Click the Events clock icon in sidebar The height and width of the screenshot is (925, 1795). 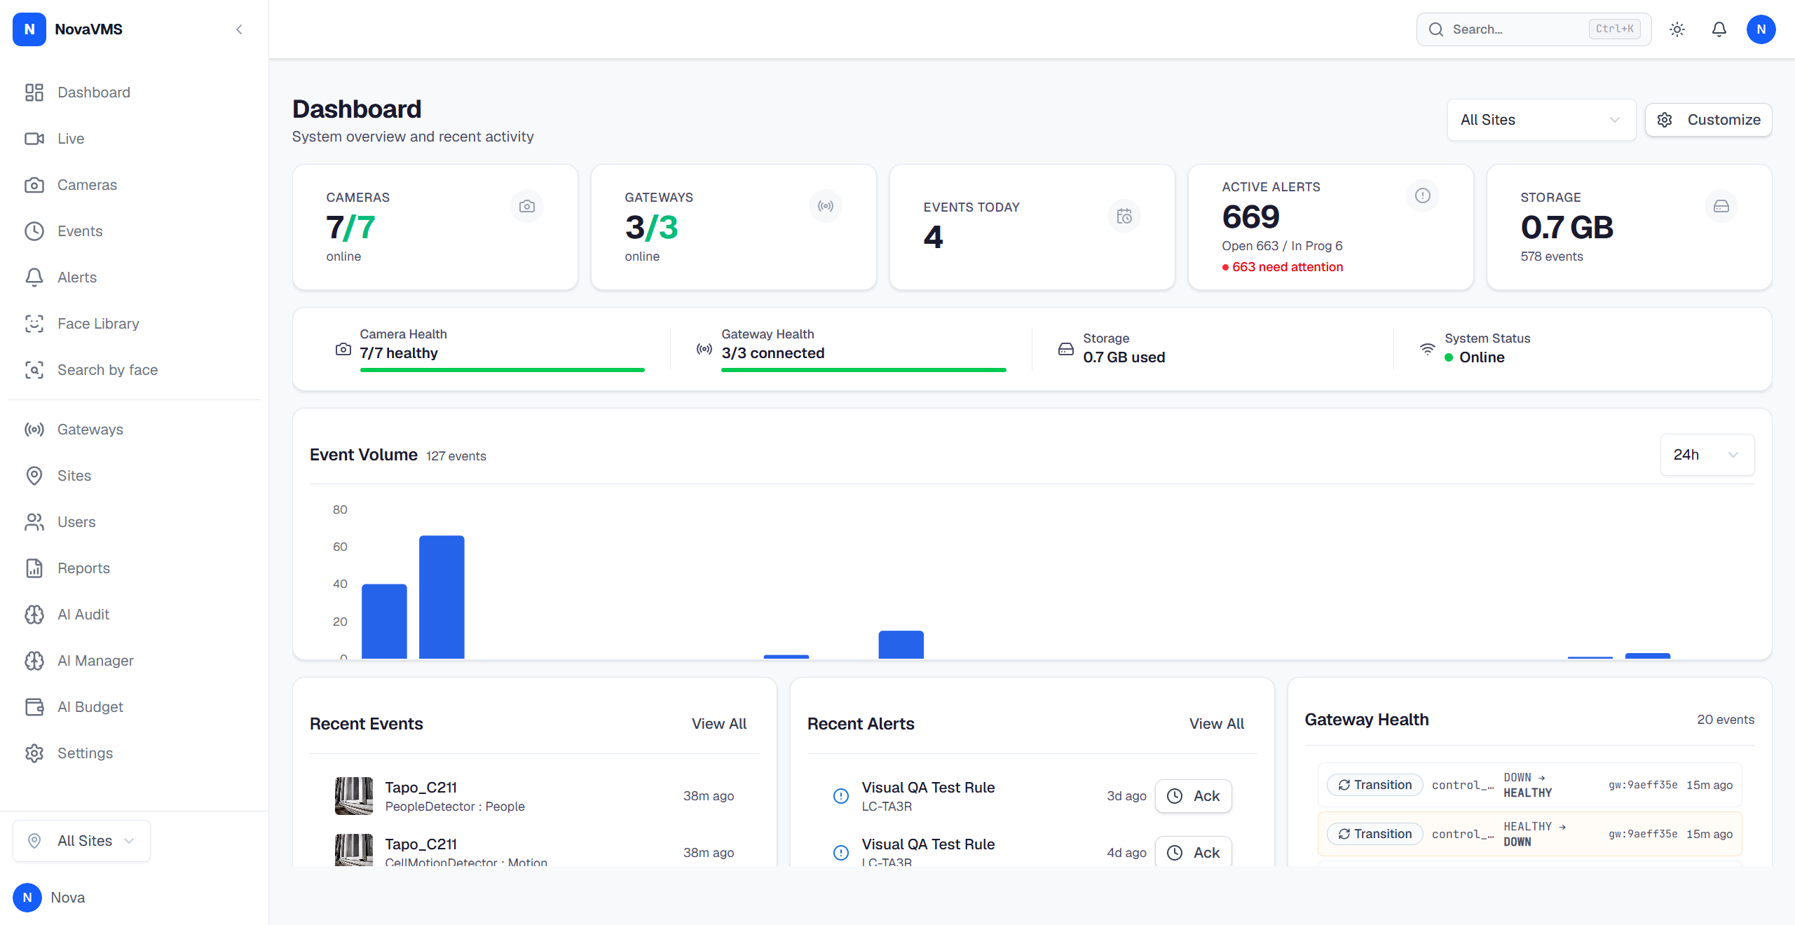coord(34,231)
